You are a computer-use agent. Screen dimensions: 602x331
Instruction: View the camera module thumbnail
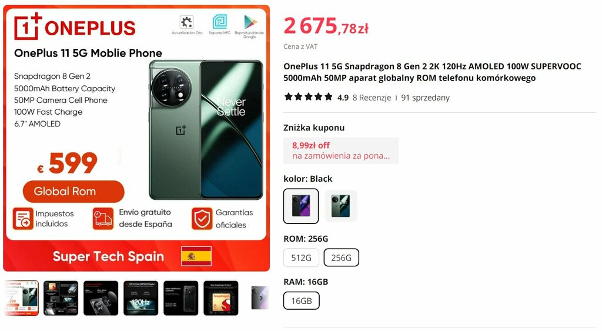[101, 298]
